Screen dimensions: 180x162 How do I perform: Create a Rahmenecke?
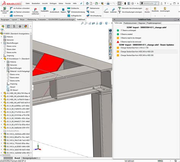[x=93, y=8]
